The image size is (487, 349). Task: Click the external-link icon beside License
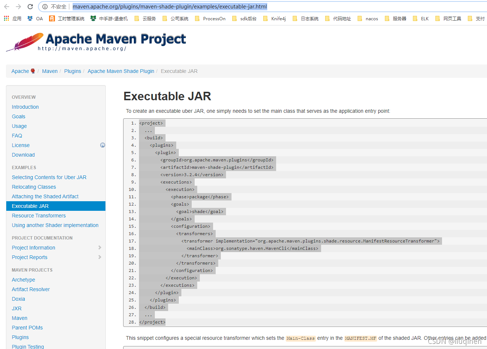point(102,145)
